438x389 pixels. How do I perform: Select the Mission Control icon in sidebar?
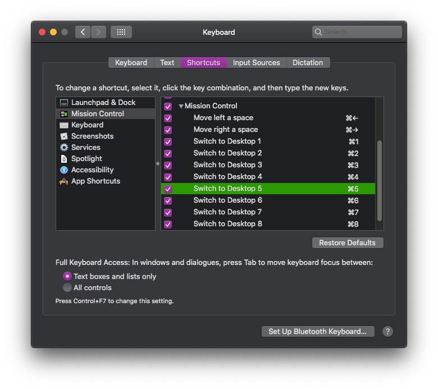[64, 114]
